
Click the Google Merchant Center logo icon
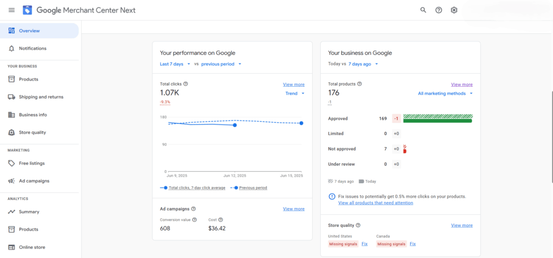[x=28, y=10]
